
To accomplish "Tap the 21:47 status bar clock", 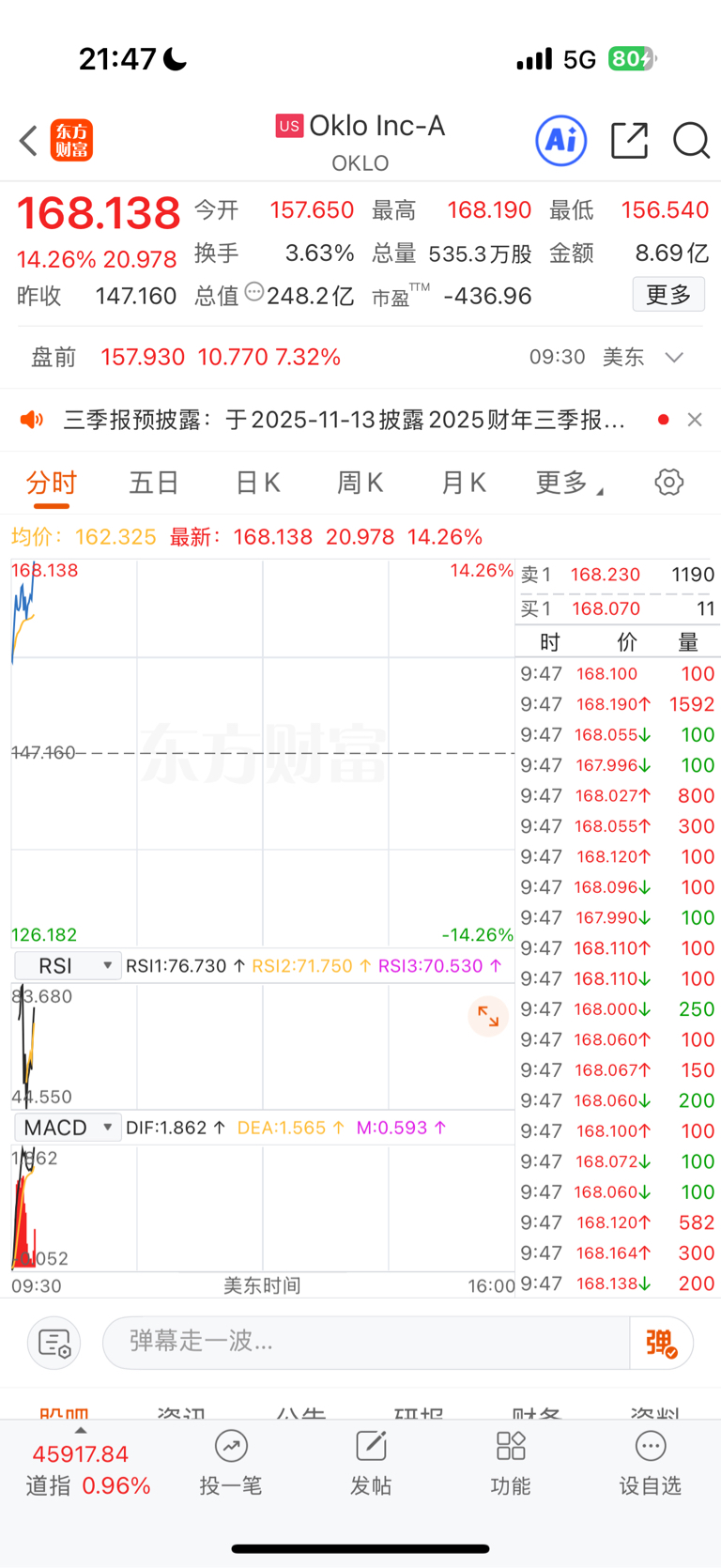I will [x=117, y=59].
